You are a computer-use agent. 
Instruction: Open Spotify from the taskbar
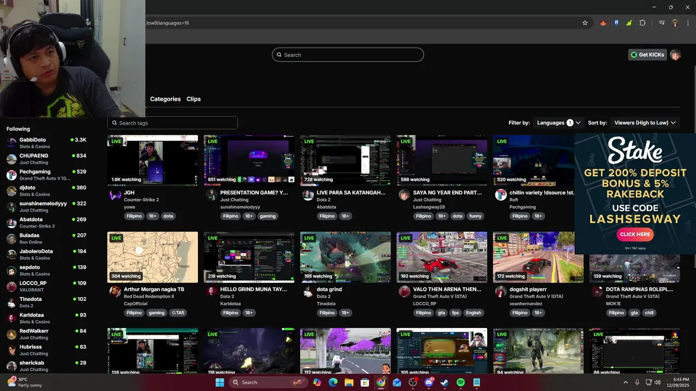(x=461, y=382)
